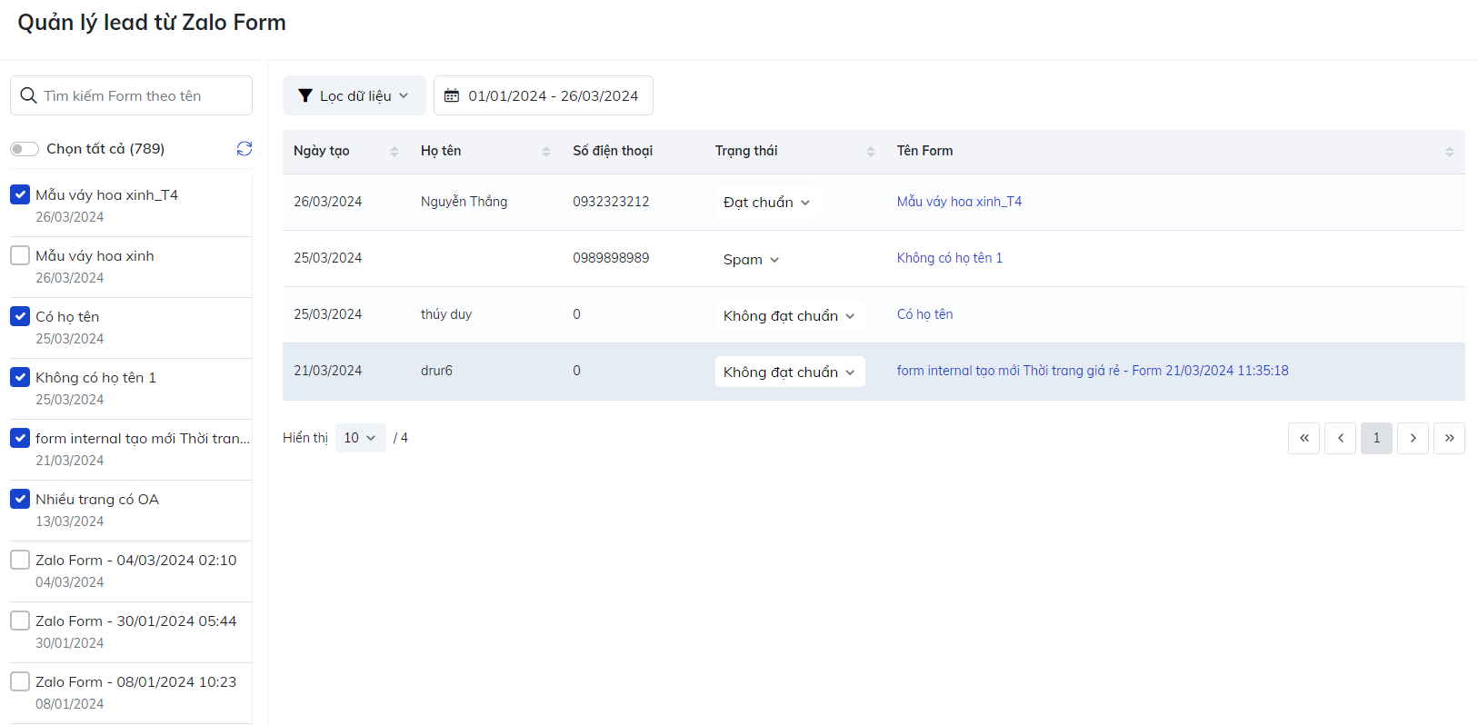Open the Lọc dữ liệu filter dropdown
Viewport: 1478px width, 725px height.
(354, 96)
